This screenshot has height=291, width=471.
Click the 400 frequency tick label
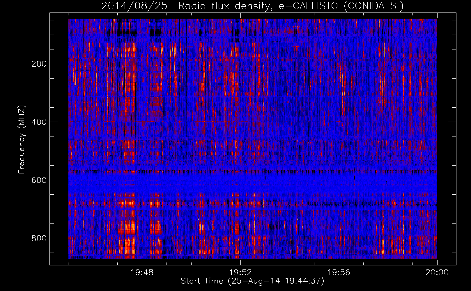[39, 122]
